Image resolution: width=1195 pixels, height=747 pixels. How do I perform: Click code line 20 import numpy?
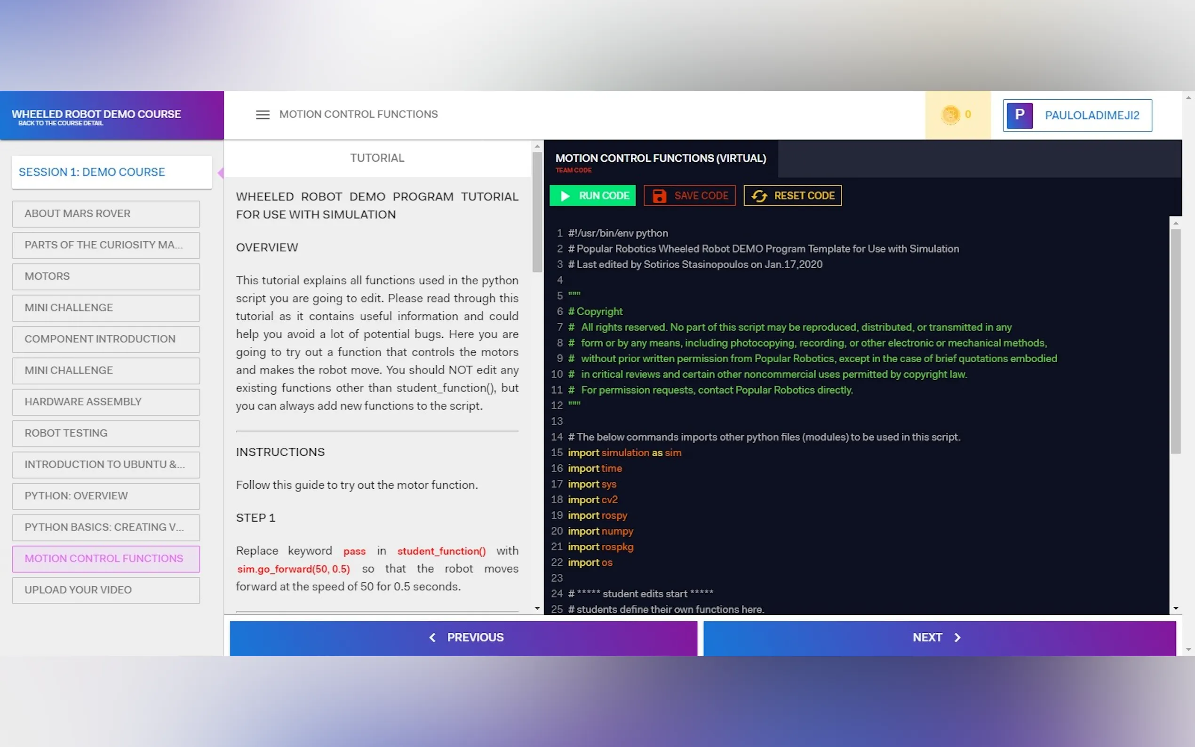[x=600, y=531]
